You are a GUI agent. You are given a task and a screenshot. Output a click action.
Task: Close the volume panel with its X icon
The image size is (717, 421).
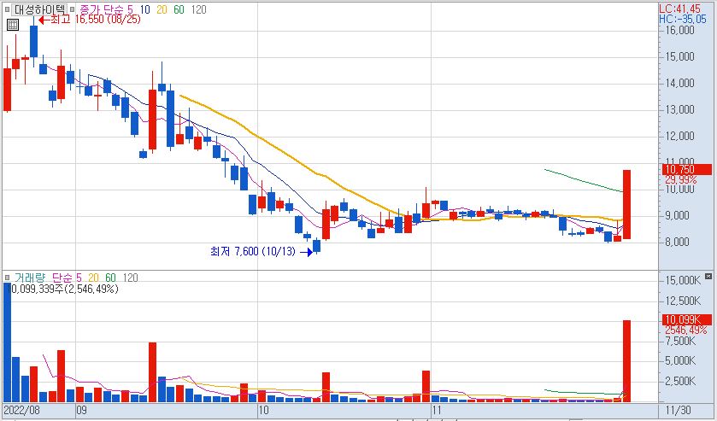coord(708,276)
